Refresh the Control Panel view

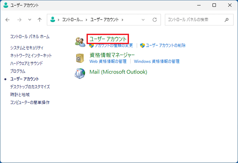pos(154,19)
